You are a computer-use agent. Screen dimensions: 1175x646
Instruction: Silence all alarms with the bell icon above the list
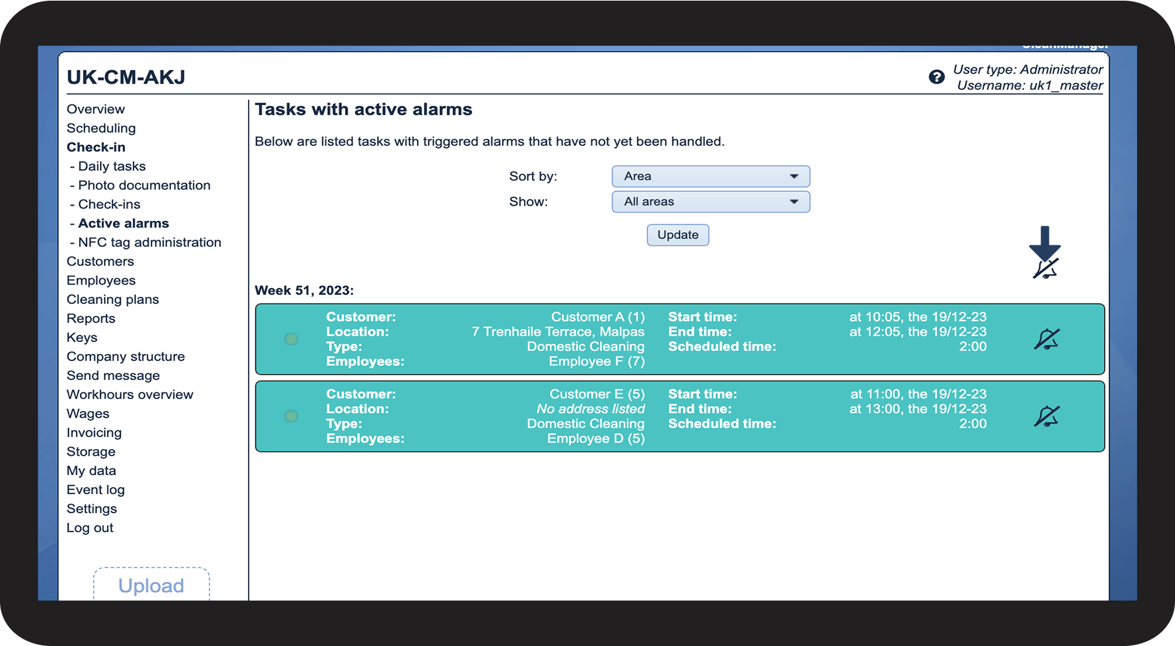(x=1045, y=269)
